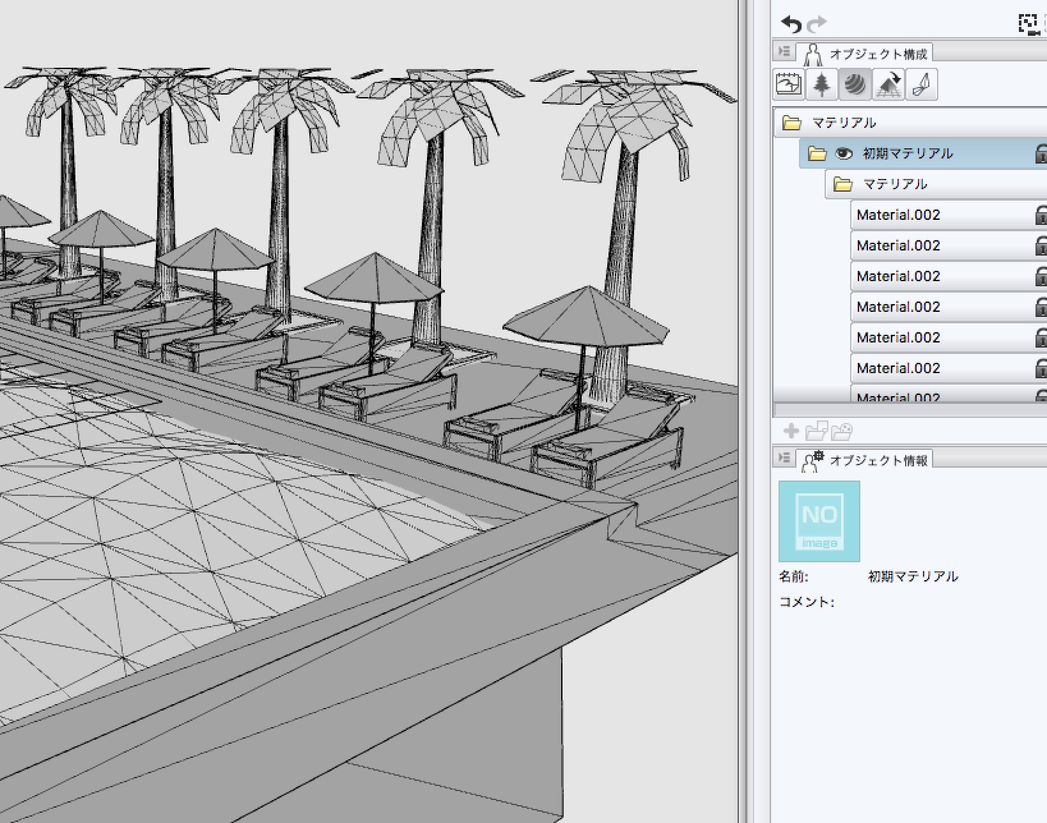Collapse the top マテリアル folder

point(792,123)
